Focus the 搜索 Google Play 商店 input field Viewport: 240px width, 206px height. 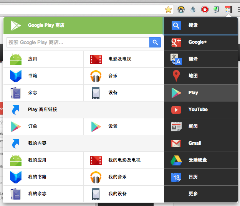pyautogui.click(x=78, y=43)
